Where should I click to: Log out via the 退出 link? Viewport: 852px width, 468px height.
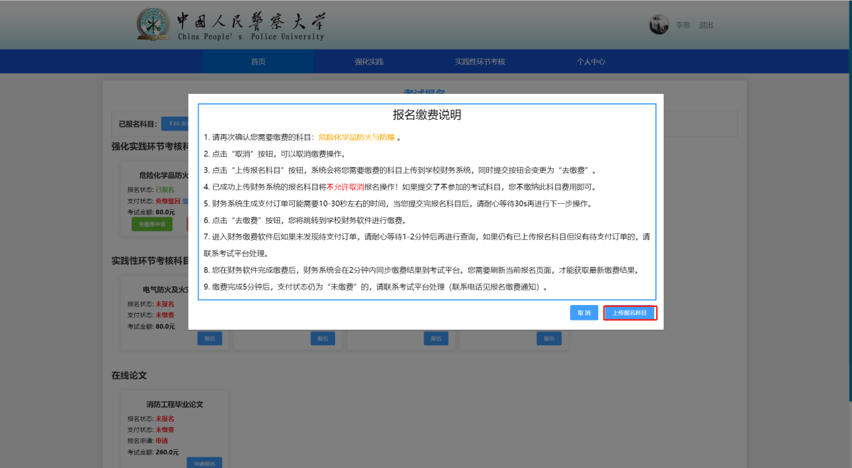pyautogui.click(x=706, y=25)
